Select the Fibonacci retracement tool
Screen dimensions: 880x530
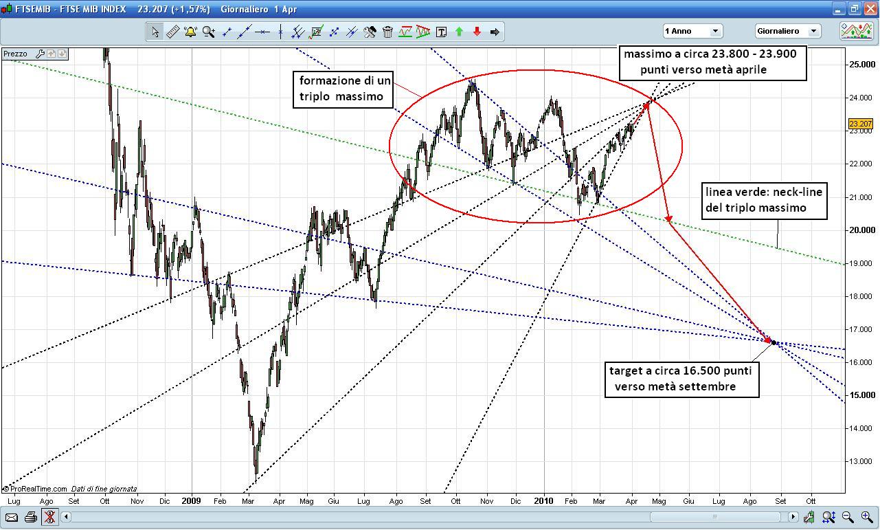317,32
